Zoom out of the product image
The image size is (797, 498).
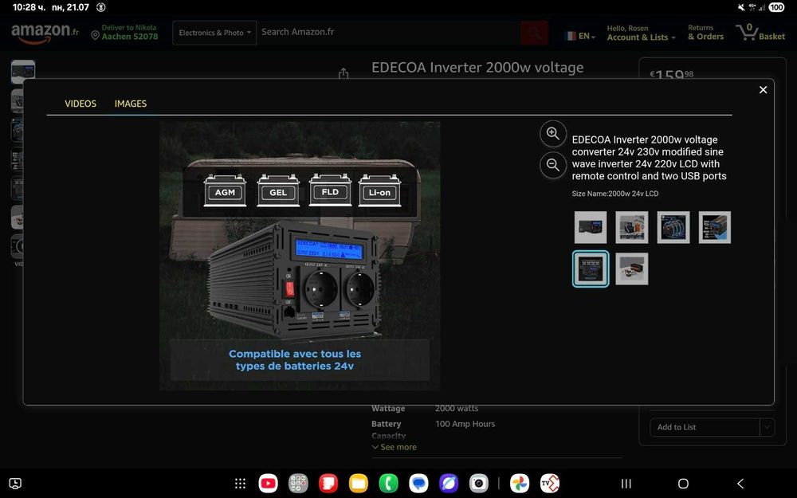coord(553,165)
